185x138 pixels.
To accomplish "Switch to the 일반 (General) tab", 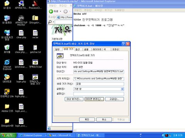I will tap(57, 49).
